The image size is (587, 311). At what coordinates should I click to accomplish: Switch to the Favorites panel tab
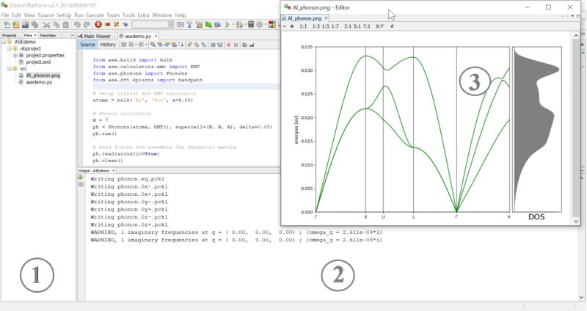[48, 35]
